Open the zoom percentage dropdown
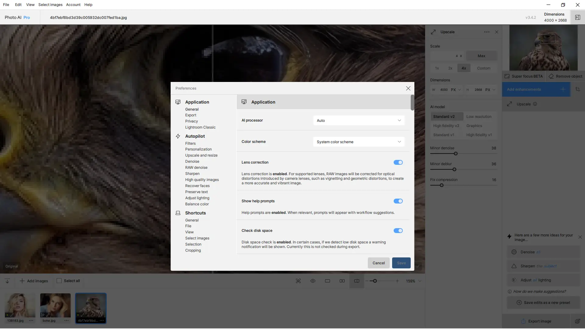Screen dimensions: 585x329 click(420, 281)
